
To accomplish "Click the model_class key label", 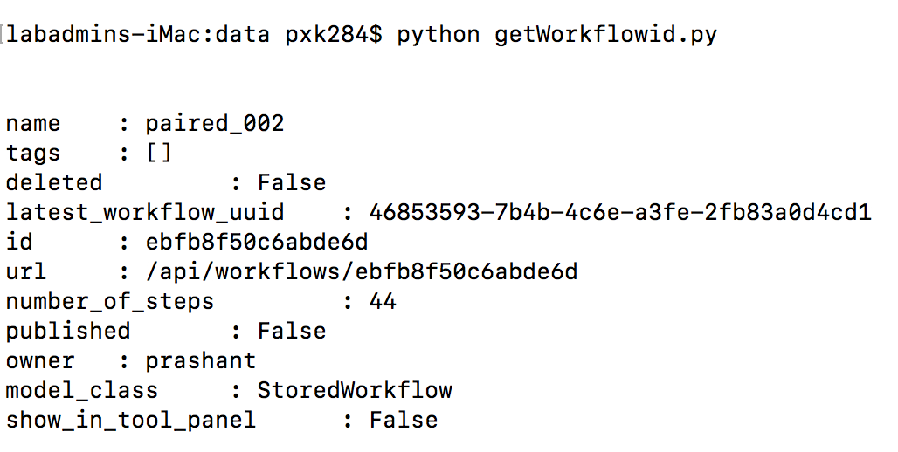I will coord(82,391).
